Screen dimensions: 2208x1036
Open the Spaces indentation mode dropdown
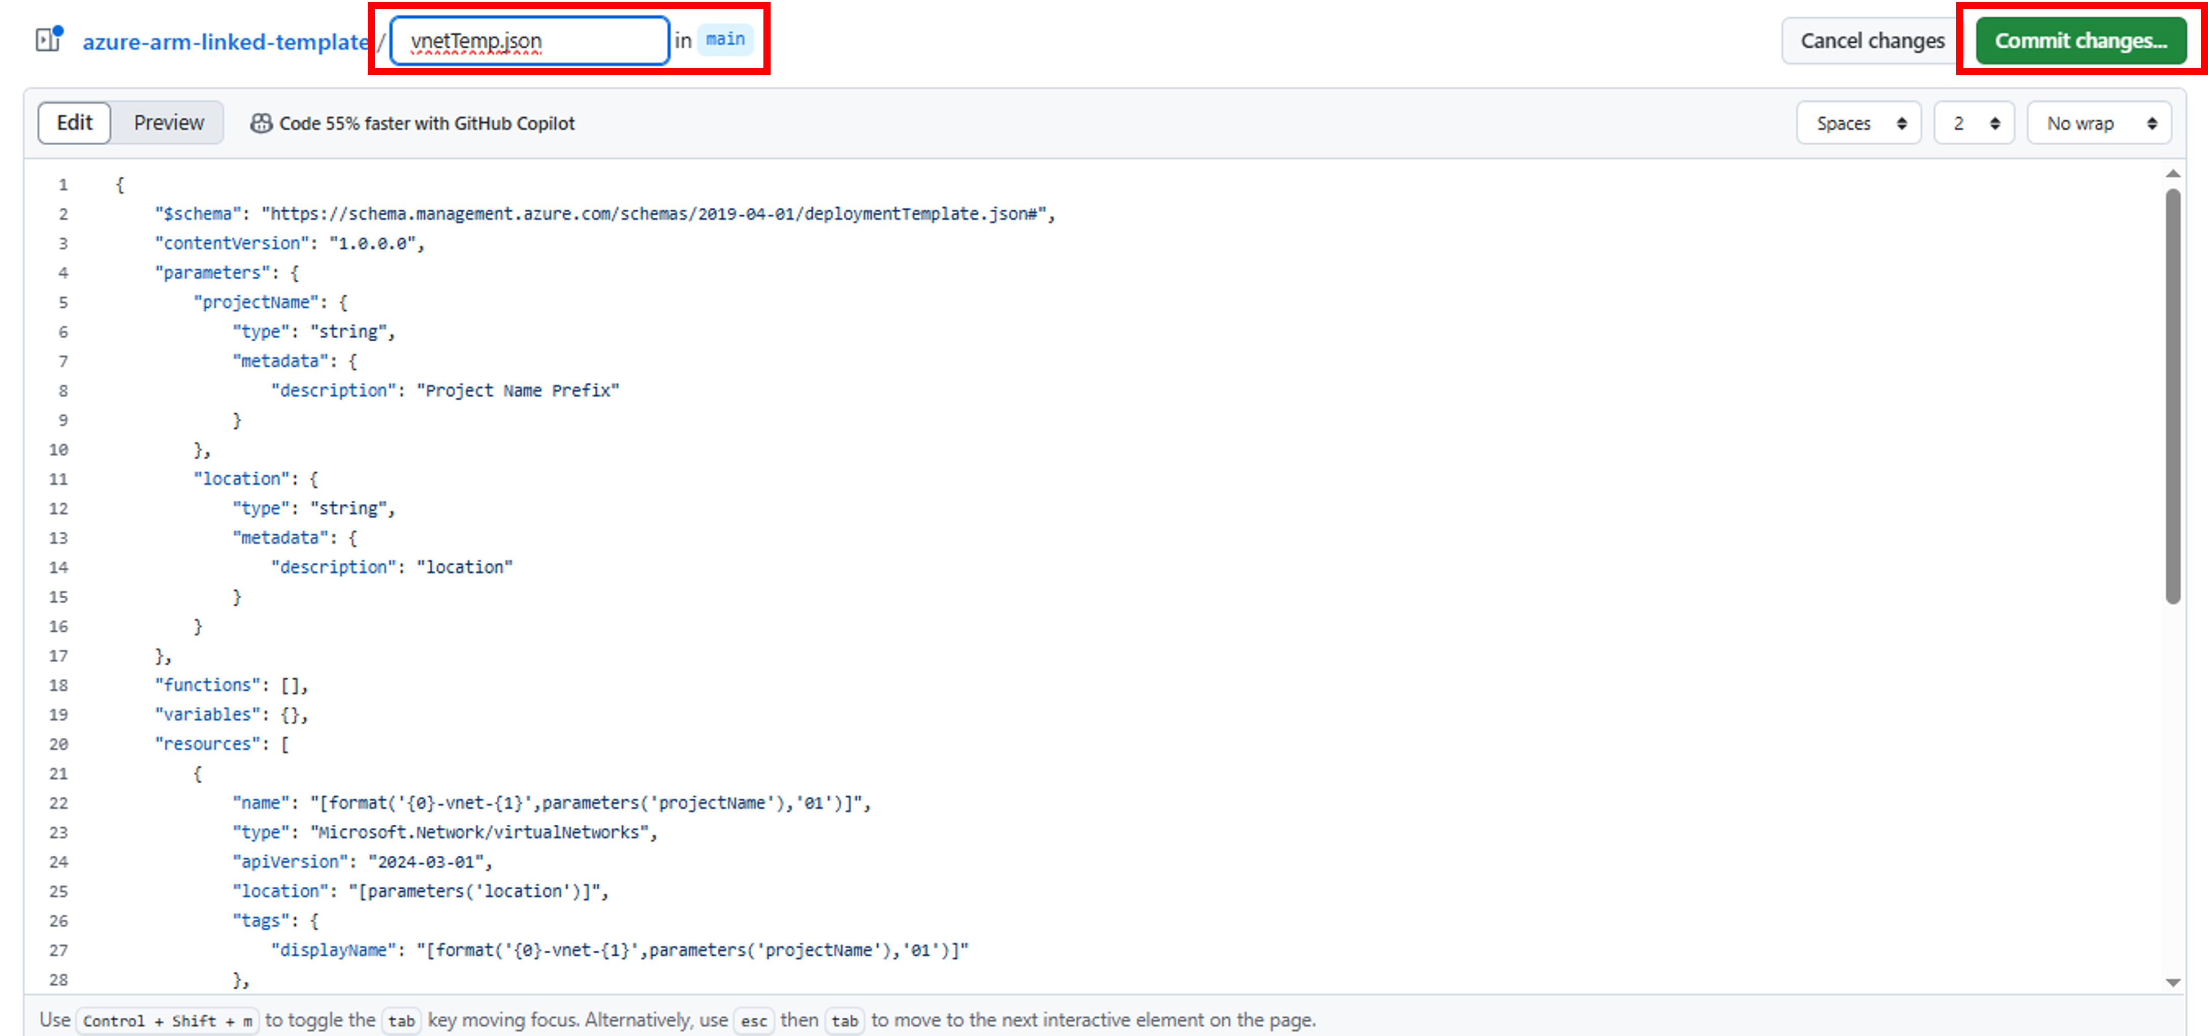click(1858, 122)
